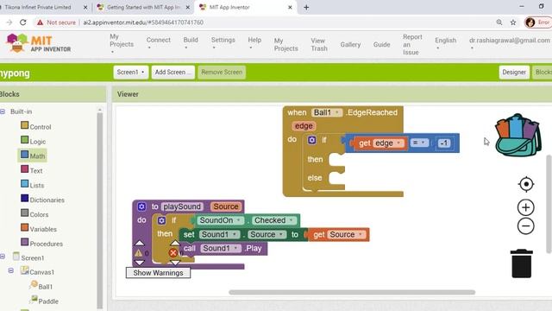
Task: Open the Build menu
Action: (x=191, y=43)
